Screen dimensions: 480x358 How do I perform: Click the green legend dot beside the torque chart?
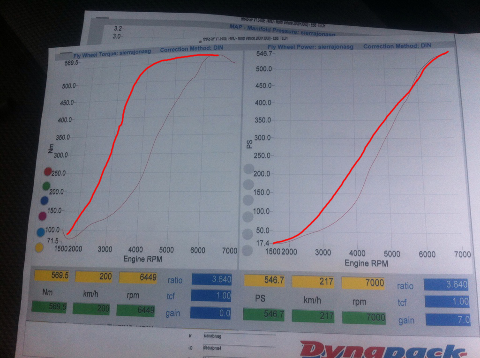pyautogui.click(x=46, y=186)
